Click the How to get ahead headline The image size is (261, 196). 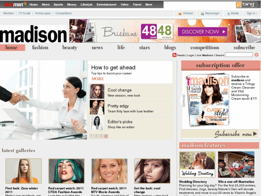pos(113,67)
